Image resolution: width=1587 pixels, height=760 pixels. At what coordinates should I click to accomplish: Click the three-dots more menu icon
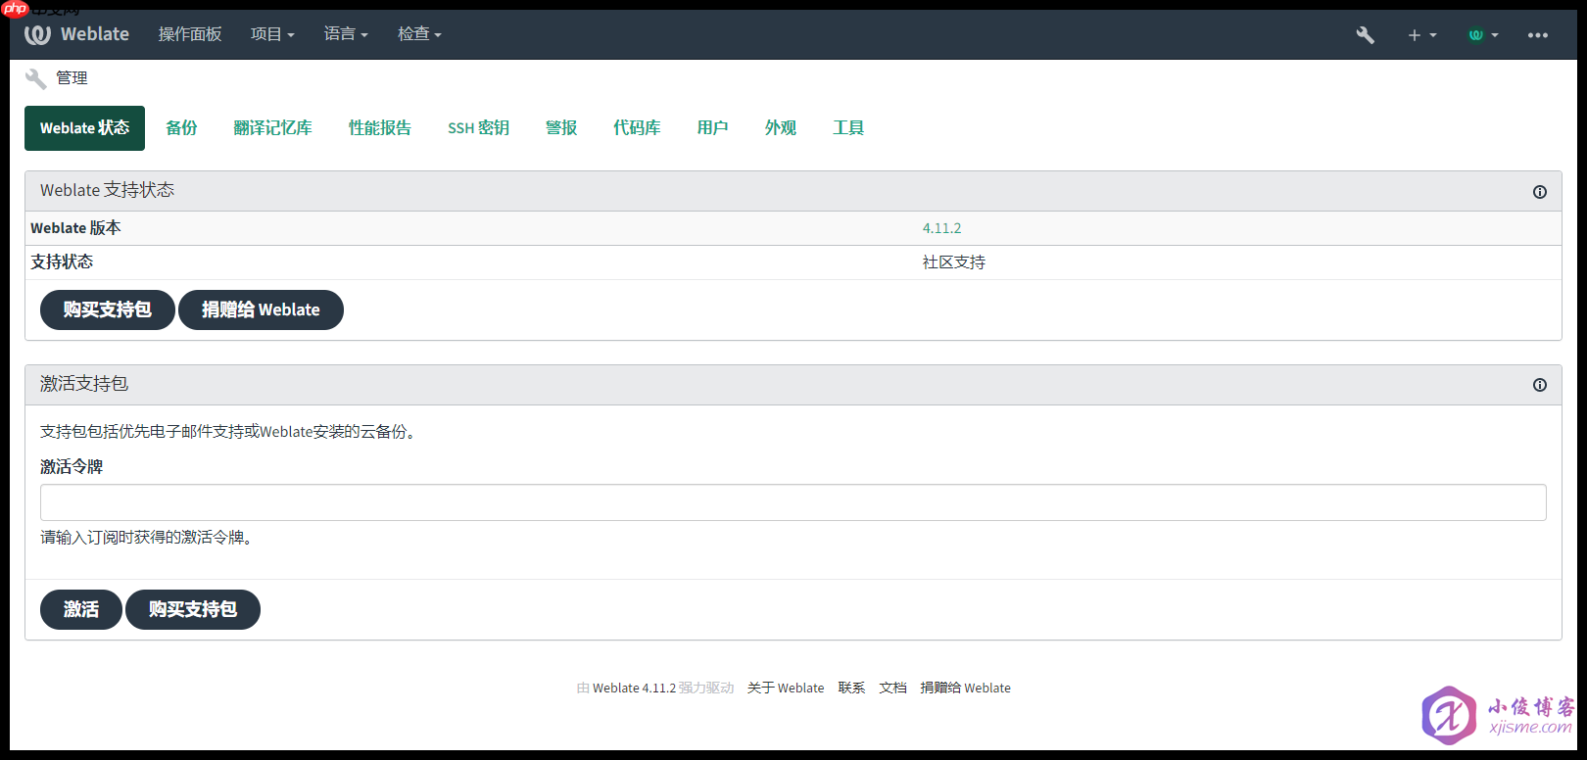(1537, 35)
